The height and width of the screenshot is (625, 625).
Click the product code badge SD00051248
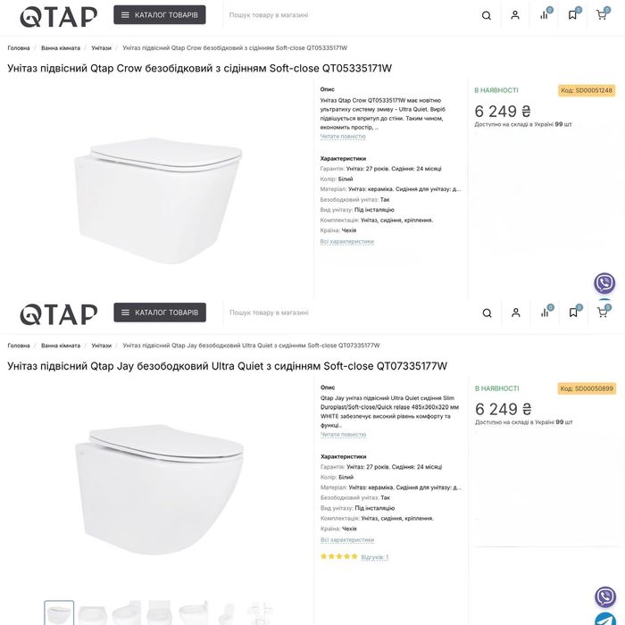[587, 90]
